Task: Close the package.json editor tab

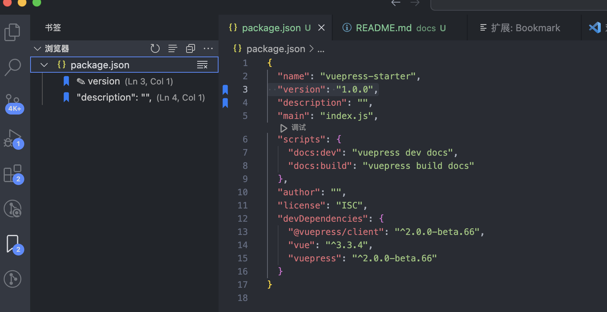Action: (x=322, y=28)
